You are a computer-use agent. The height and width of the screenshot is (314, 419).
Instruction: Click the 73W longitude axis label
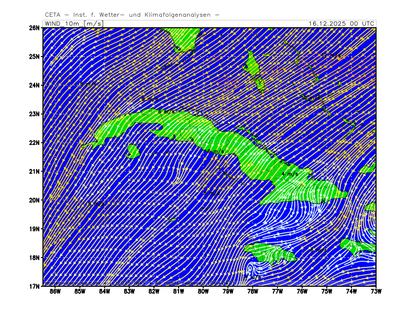pyautogui.click(x=376, y=291)
